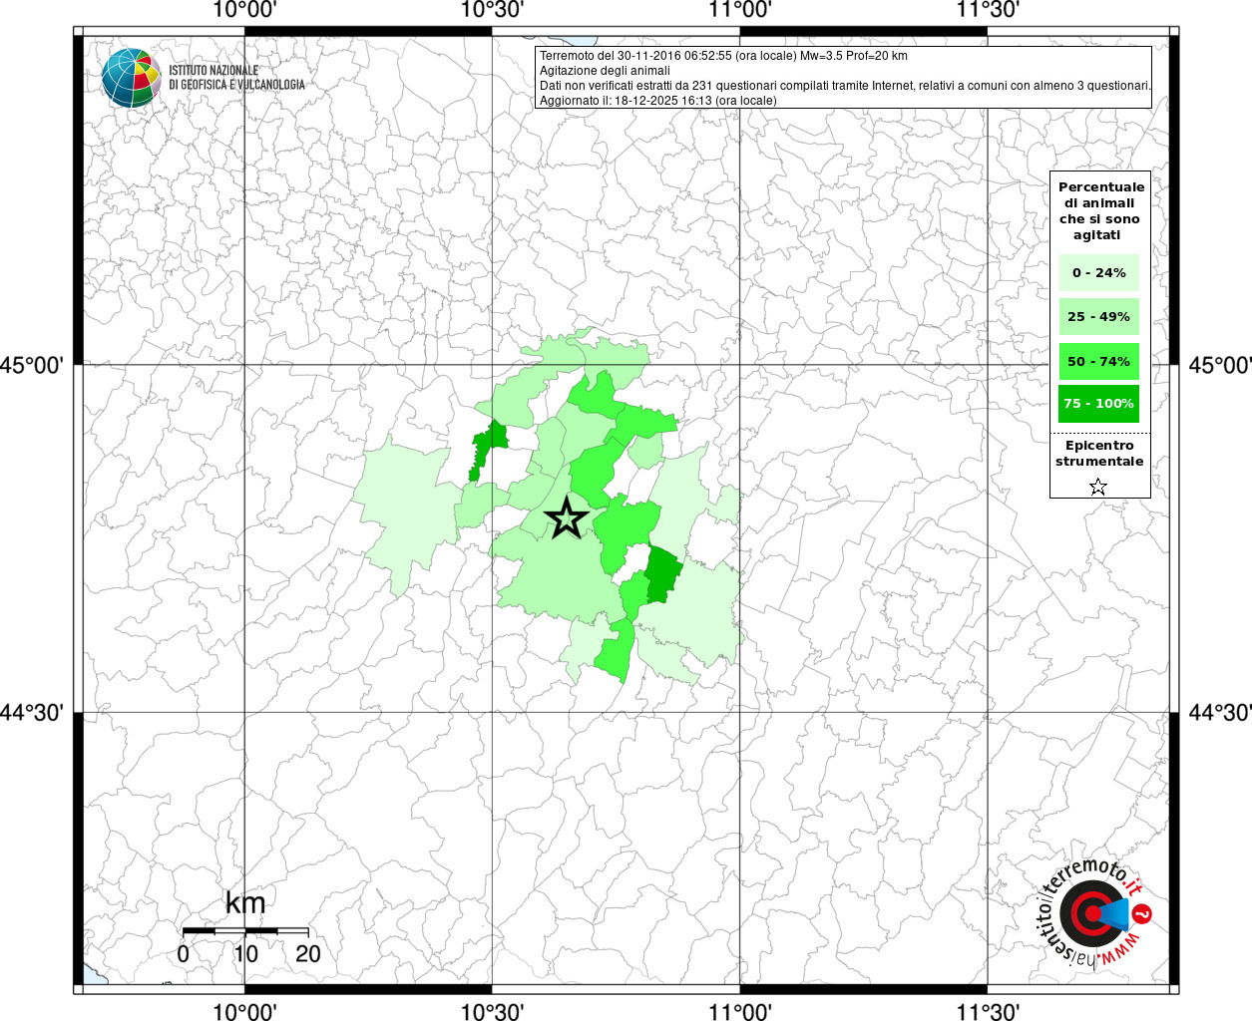The height and width of the screenshot is (1021, 1252).
Task: Click the top 11°00' longitude label
Action: 739,10
